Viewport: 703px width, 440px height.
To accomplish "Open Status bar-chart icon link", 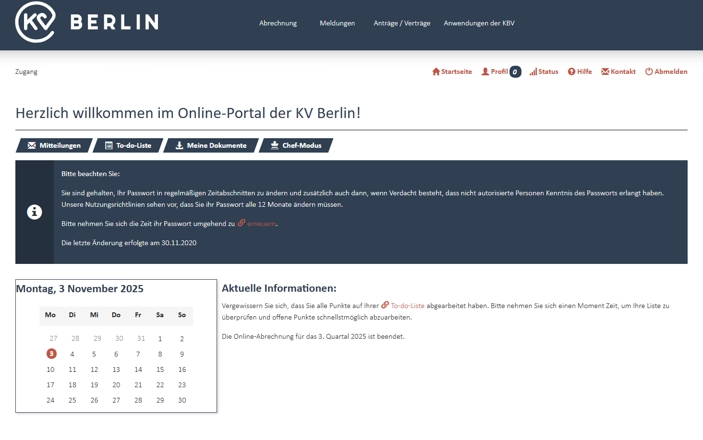I will click(533, 71).
